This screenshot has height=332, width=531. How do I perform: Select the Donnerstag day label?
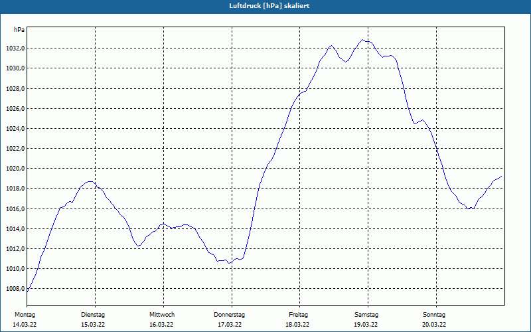point(229,315)
